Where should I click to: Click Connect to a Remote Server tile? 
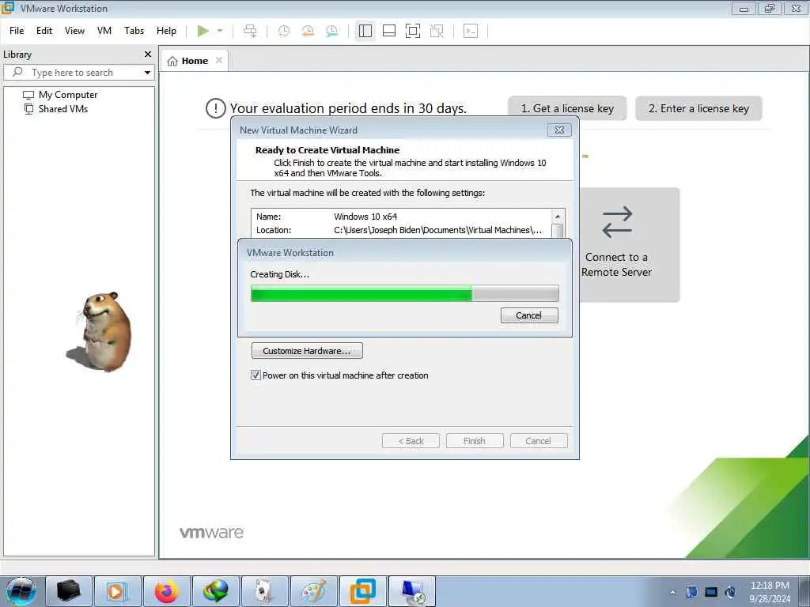point(629,245)
